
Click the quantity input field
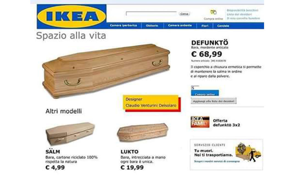tap(195, 88)
